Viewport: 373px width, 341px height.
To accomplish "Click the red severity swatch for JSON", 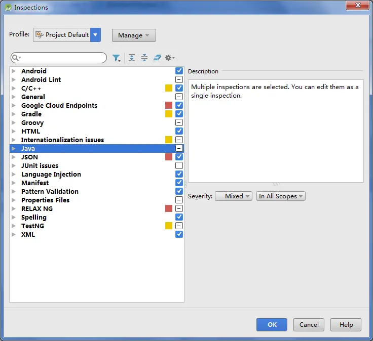I will 169,157.
